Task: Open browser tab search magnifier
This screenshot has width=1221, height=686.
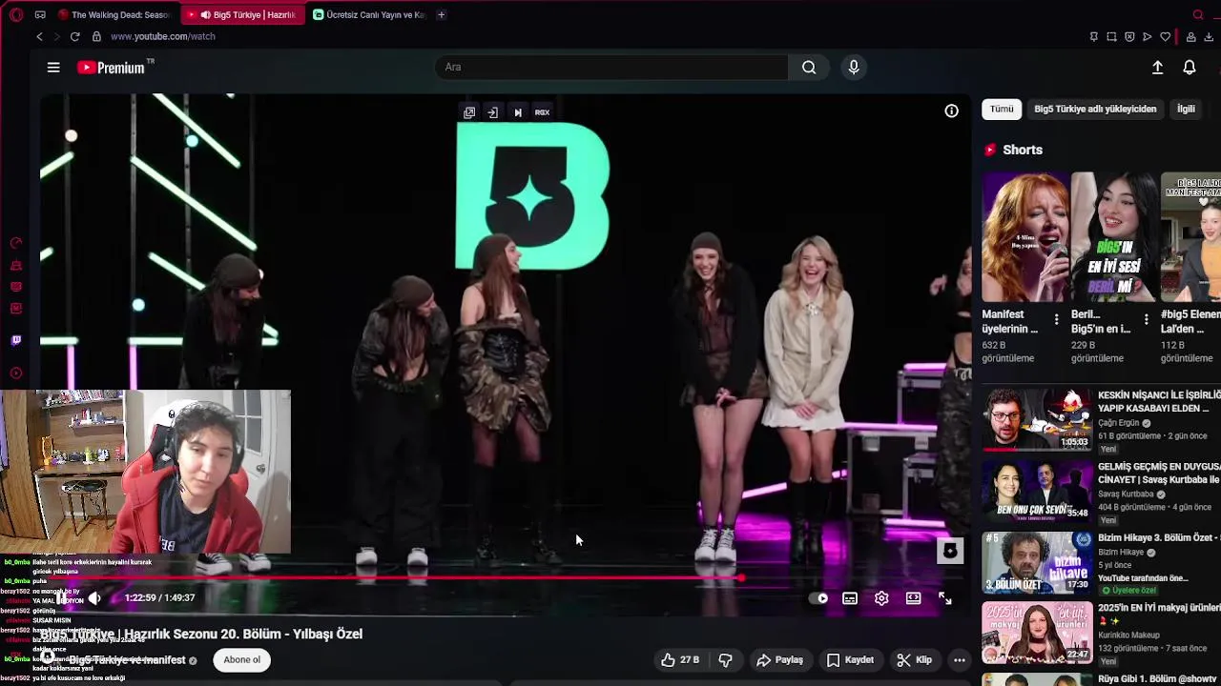Action: tap(1198, 14)
